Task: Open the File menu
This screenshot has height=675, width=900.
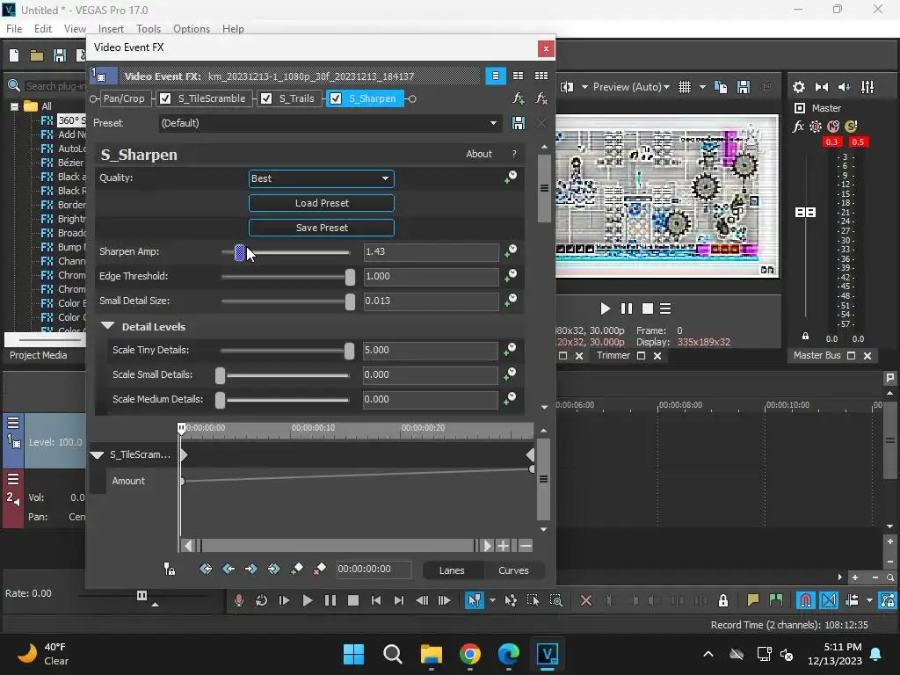Action: 14,29
